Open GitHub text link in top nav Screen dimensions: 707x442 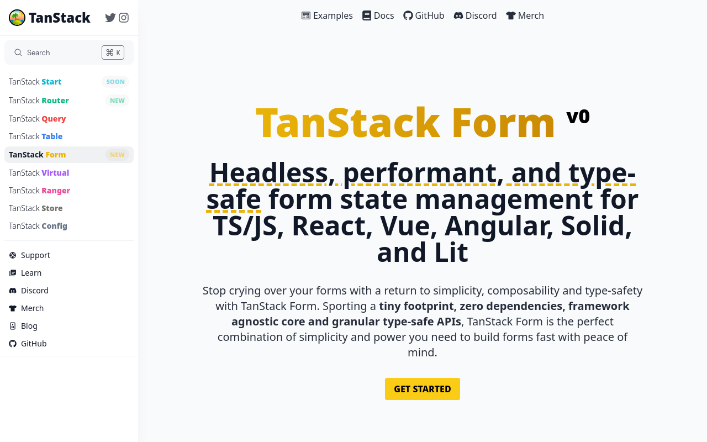tap(430, 15)
